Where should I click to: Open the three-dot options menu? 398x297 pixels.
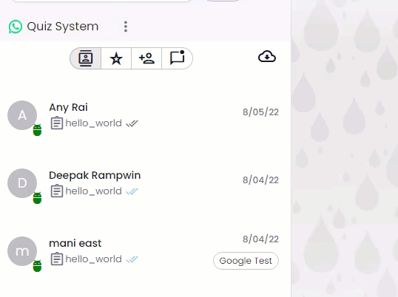click(x=126, y=27)
